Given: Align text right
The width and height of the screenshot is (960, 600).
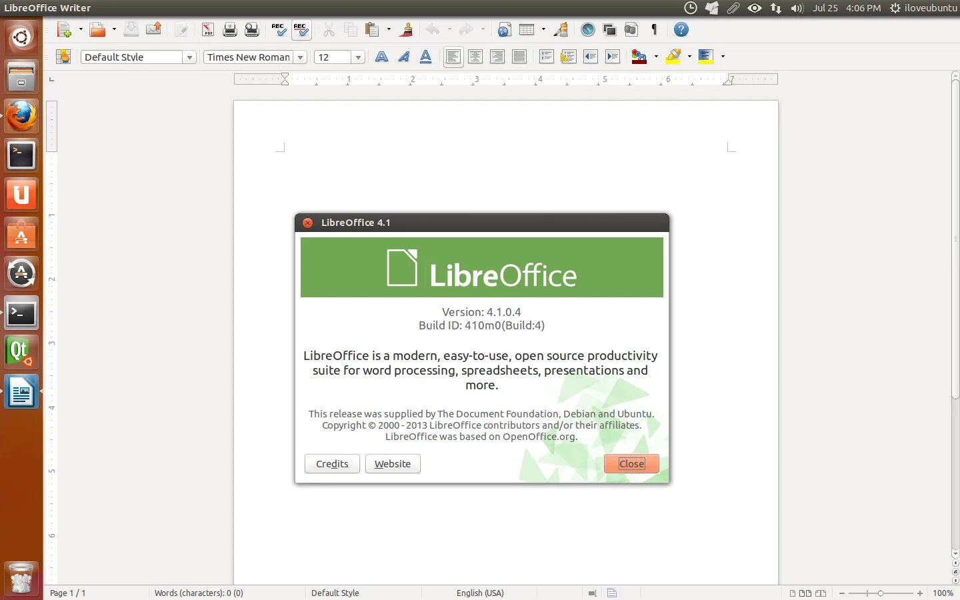Looking at the screenshot, I should coord(497,57).
